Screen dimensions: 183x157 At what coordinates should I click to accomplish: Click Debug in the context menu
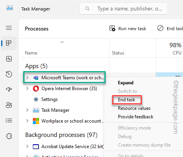pos(125,137)
